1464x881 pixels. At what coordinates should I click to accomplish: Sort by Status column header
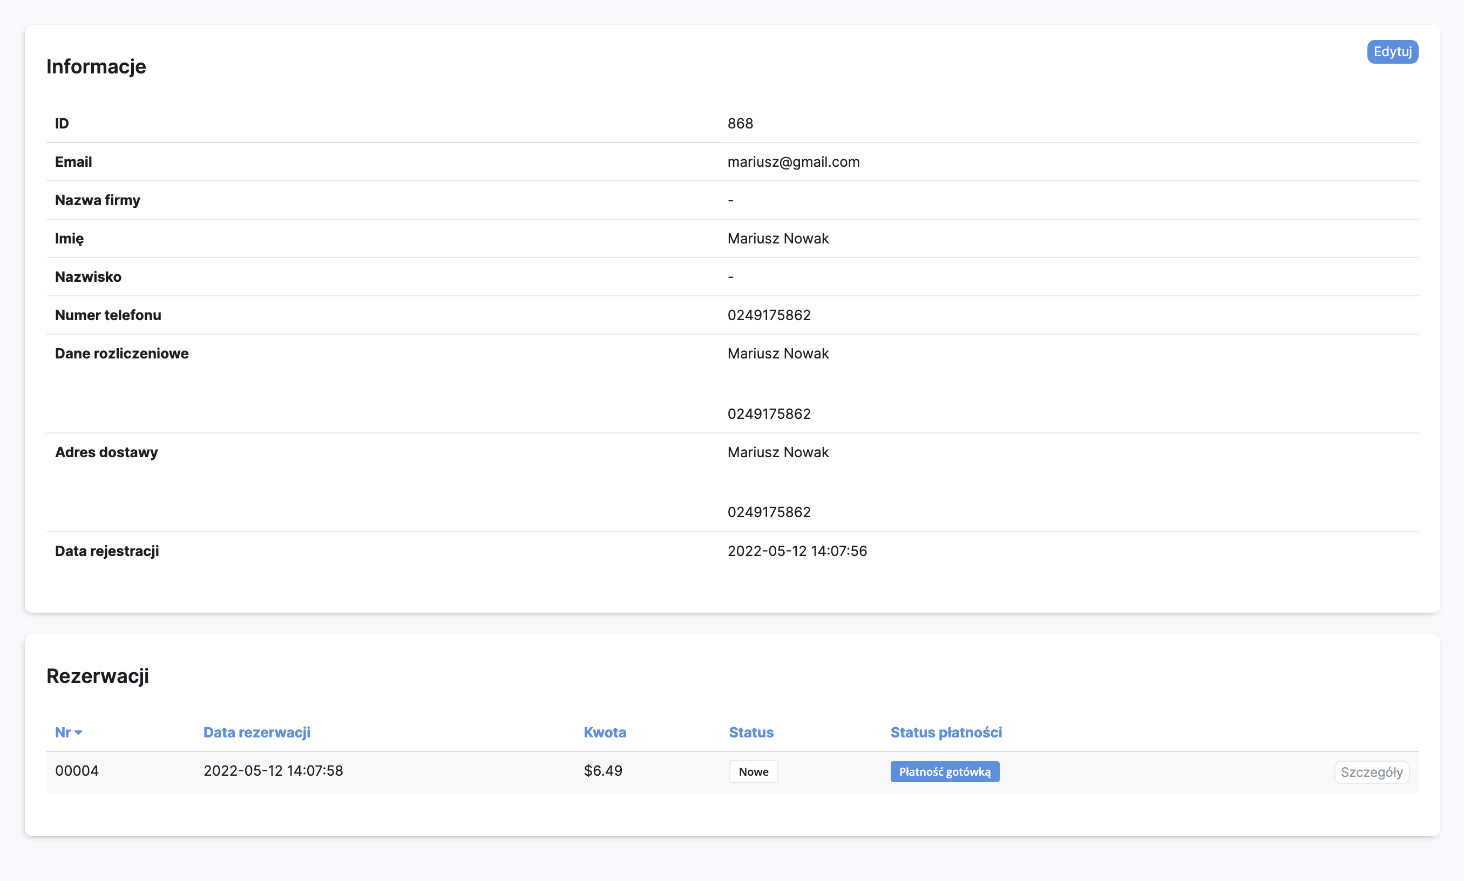750,732
